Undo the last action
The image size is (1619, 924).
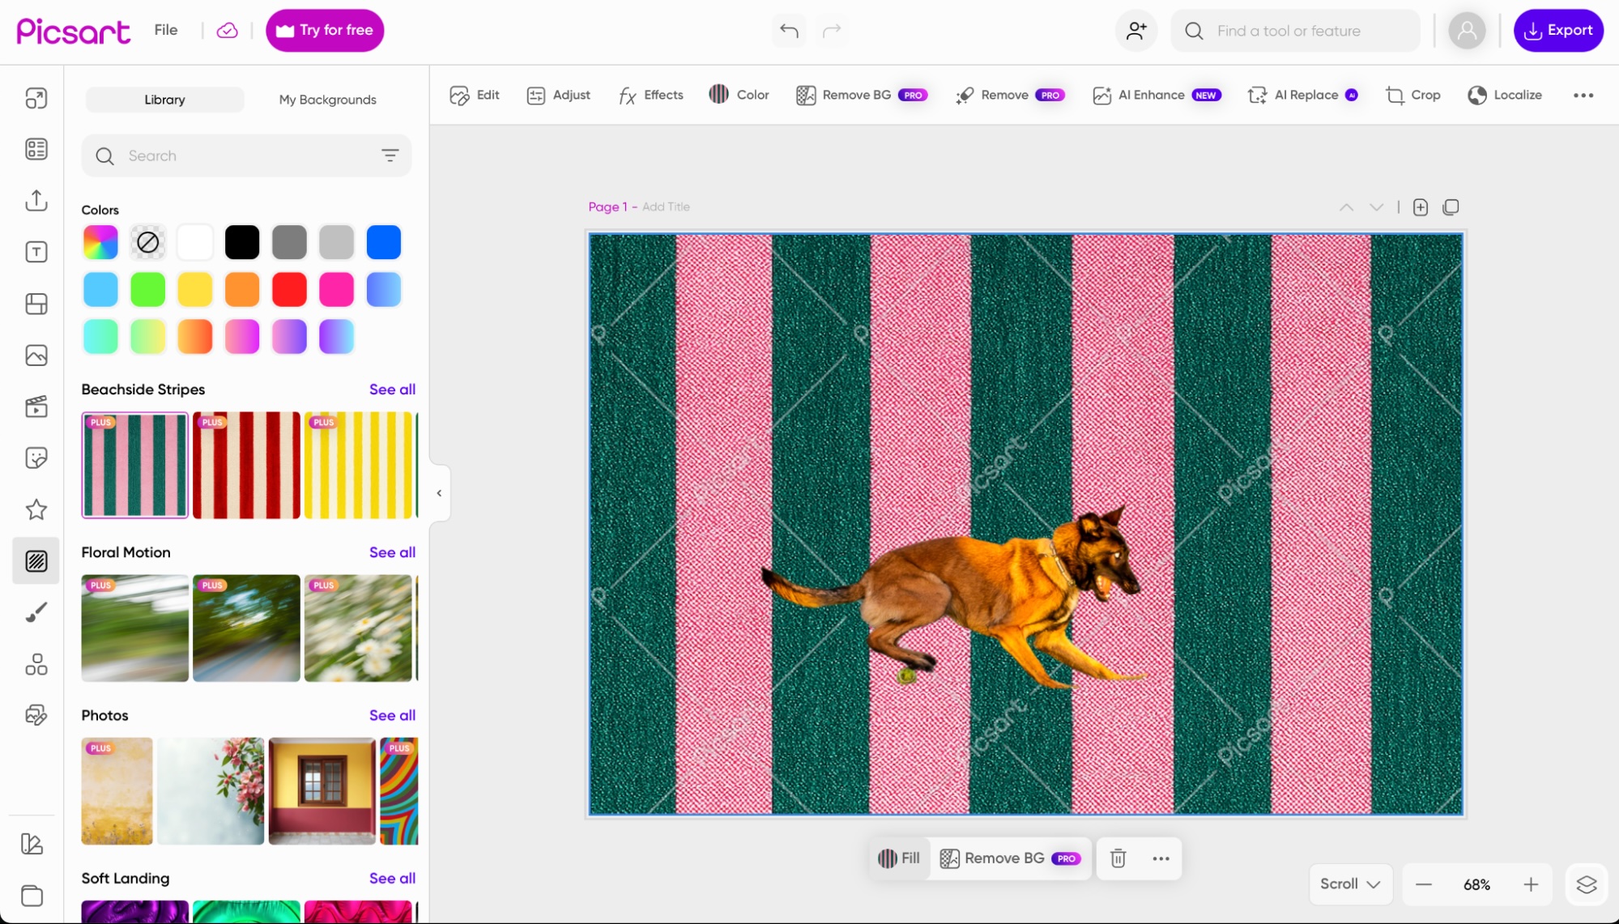[x=789, y=31]
